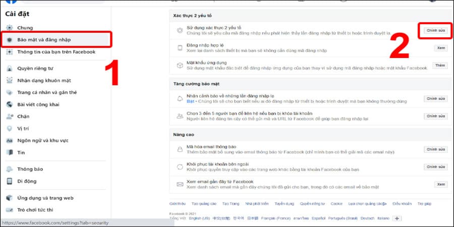Click the Tin stories icon
Screen dimensions: 454x227
click(x=10, y=152)
